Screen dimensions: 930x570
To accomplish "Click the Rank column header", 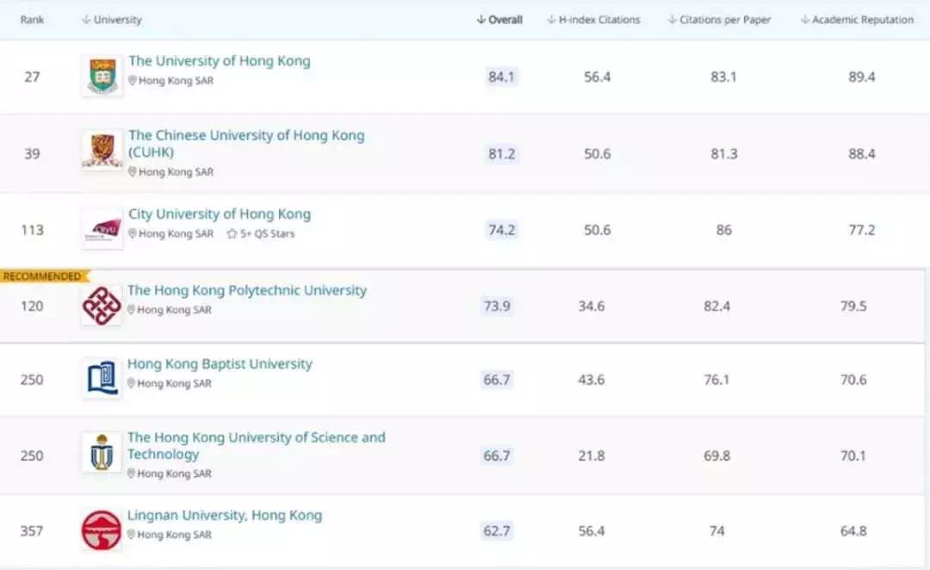I will pyautogui.click(x=32, y=20).
